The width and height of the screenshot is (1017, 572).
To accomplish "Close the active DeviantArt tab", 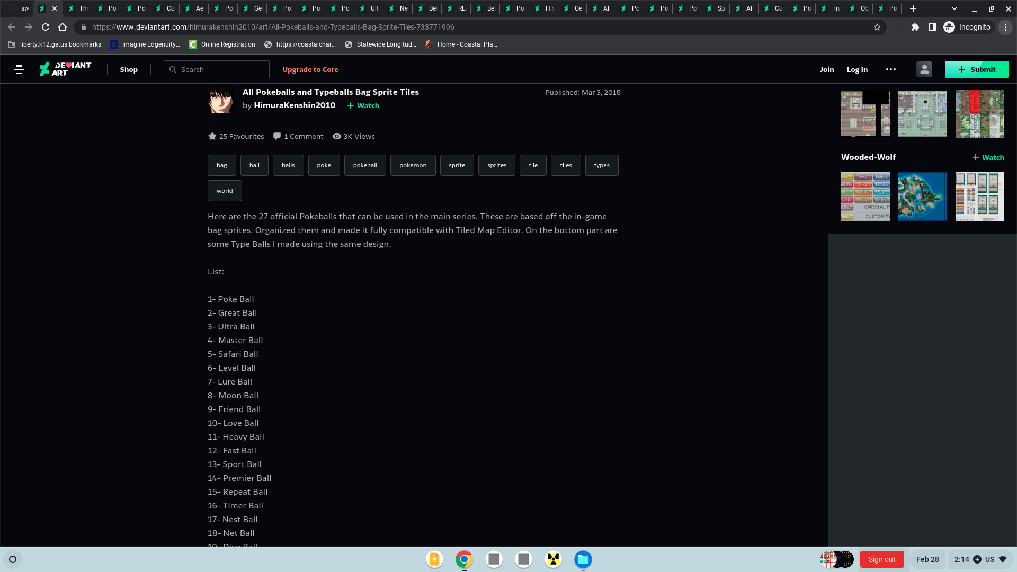I will pyautogui.click(x=54, y=8).
